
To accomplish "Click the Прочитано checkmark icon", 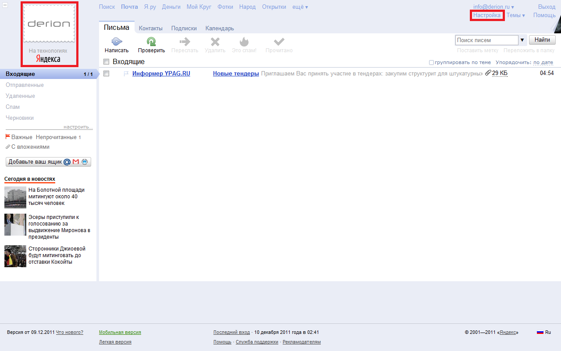I will (x=279, y=42).
